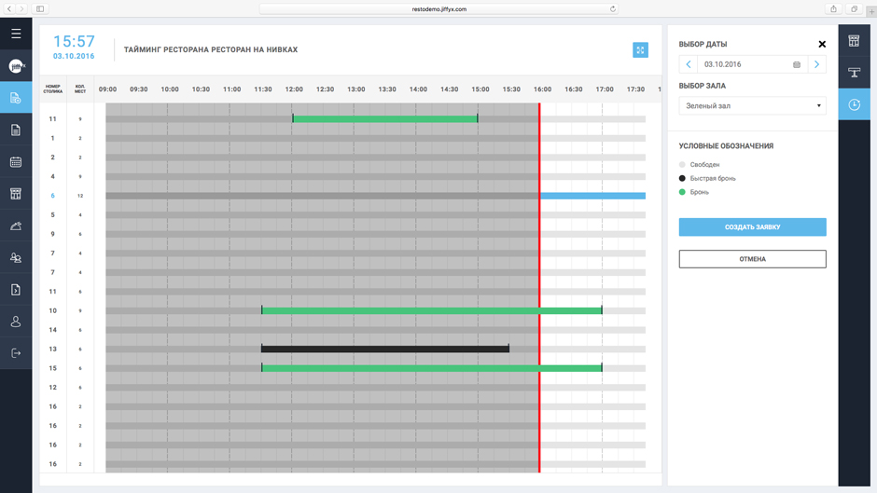Open the user profile icon in sidebar

pyautogui.click(x=16, y=322)
